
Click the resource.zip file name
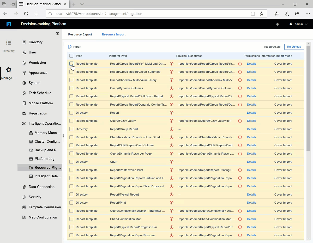click(x=272, y=47)
